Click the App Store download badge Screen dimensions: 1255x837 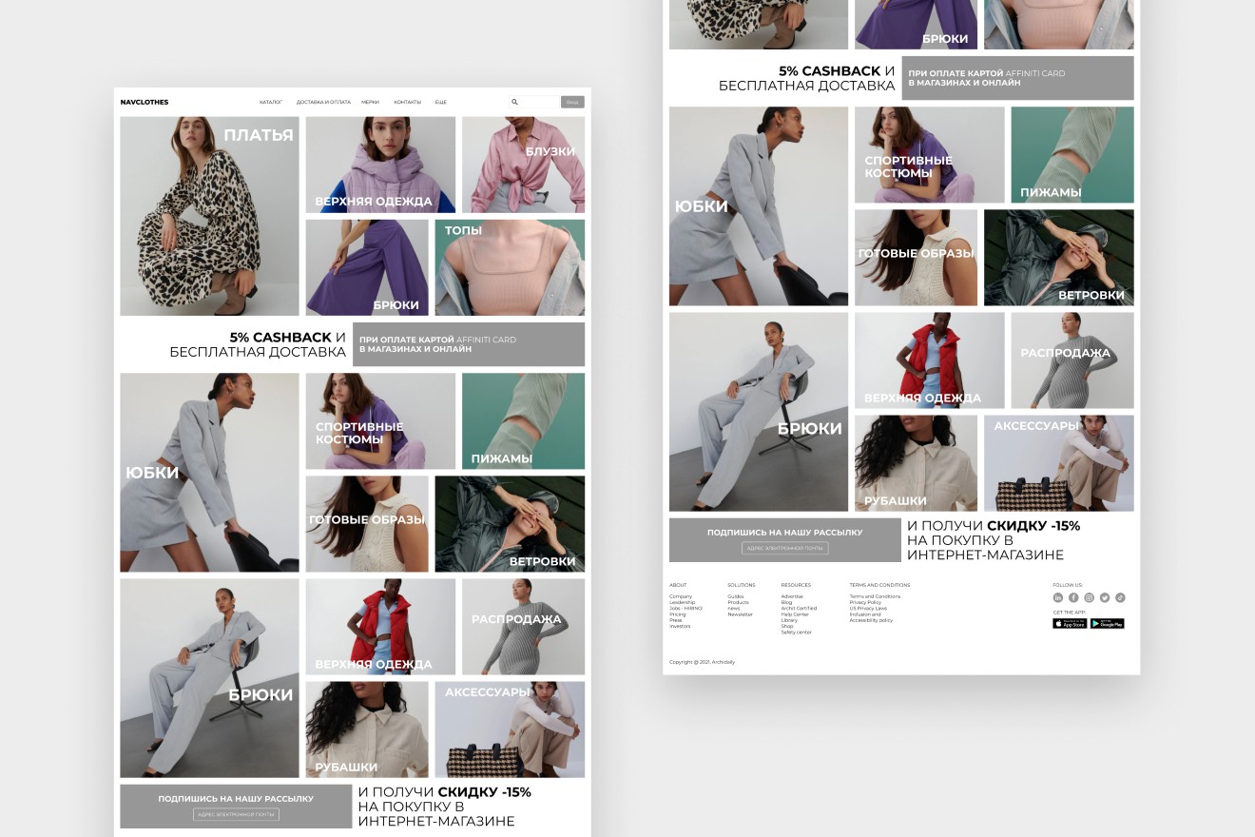(1070, 623)
